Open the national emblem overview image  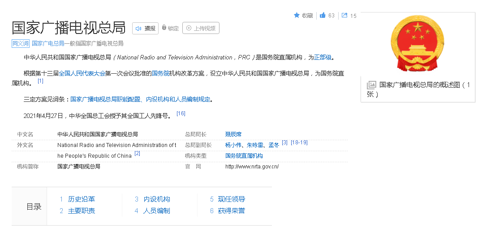tap(417, 44)
